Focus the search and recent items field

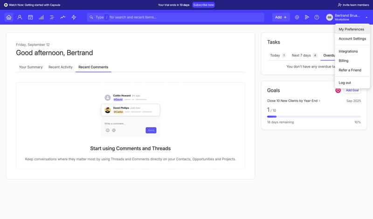pos(175,17)
